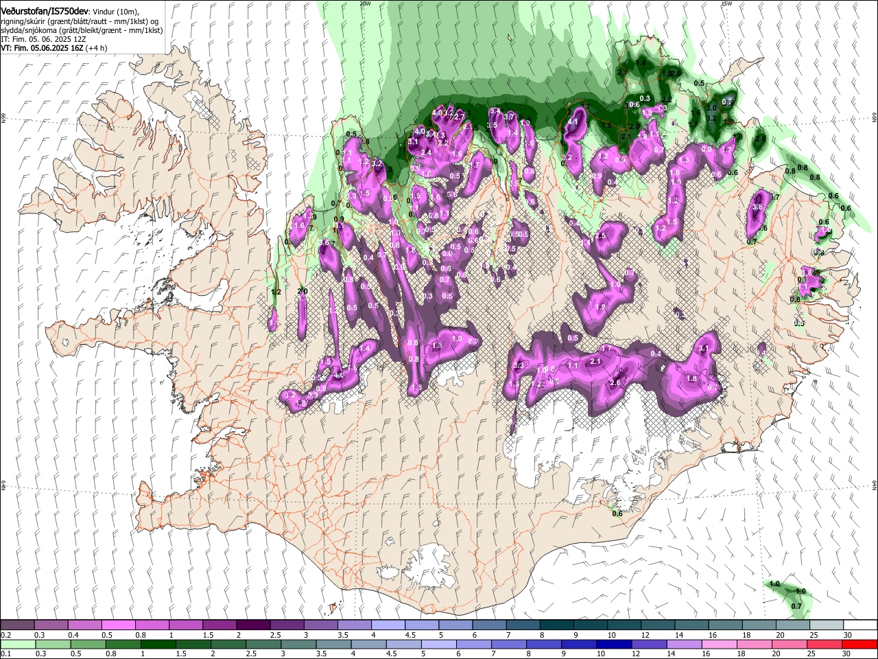Image resolution: width=878 pixels, height=659 pixels.
Task: Click the darkest purple swatch labeled 2
Action: (x=252, y=625)
